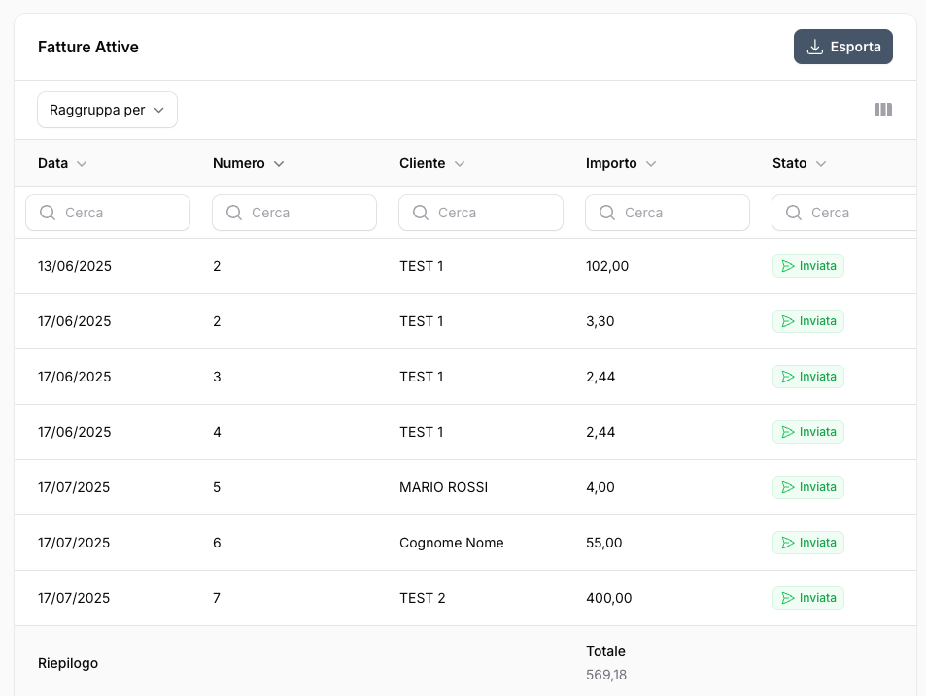The height and width of the screenshot is (696, 926).
Task: Expand the Numero column sort chevron
Action: pyautogui.click(x=279, y=164)
